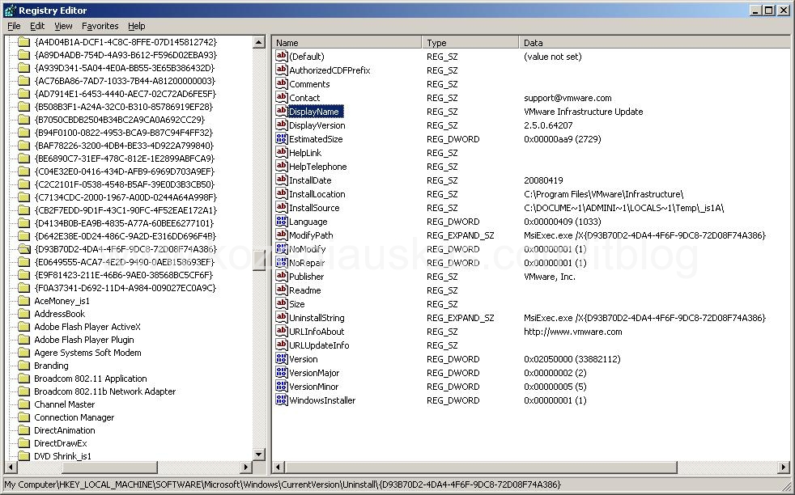Click the tree pane scroll down arrow
This screenshot has height=495, width=795.
(x=258, y=454)
